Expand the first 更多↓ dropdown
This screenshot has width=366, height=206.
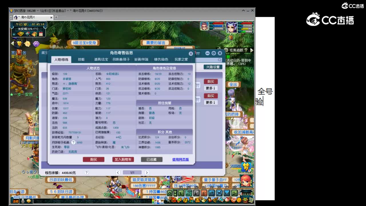[x=211, y=88]
